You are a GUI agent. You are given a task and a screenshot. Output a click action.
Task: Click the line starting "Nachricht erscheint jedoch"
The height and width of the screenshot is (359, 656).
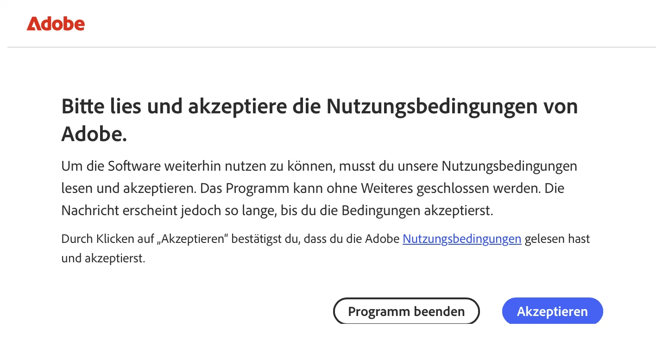[277, 211]
